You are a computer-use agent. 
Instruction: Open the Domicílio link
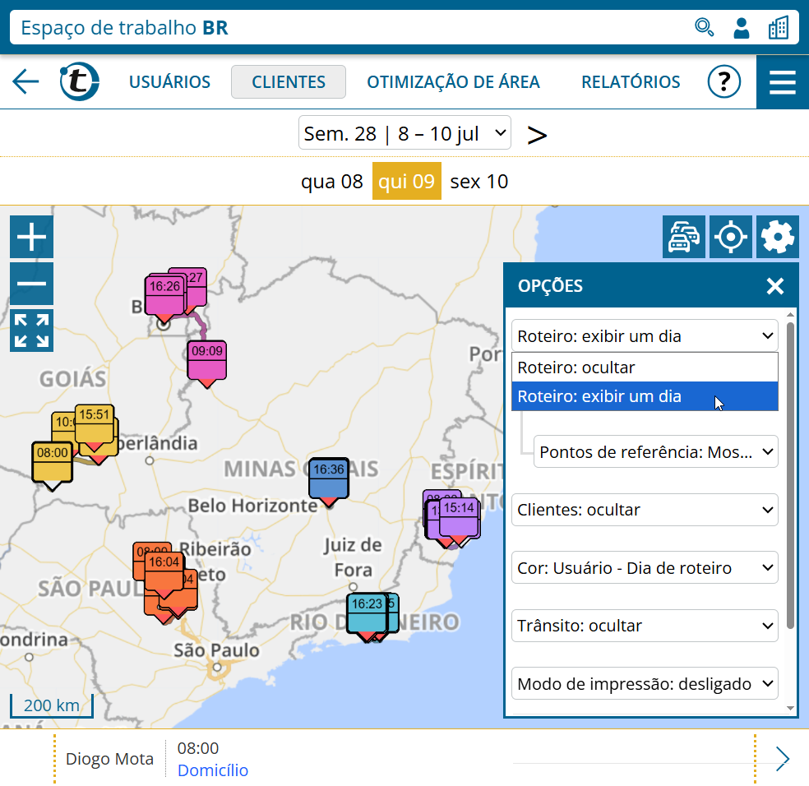click(213, 770)
